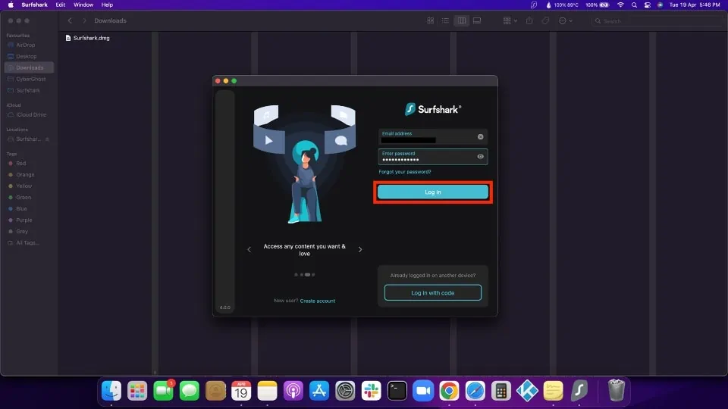Screen dimensions: 728x409
Task: Open System Preferences from the Dock
Action: point(345,391)
